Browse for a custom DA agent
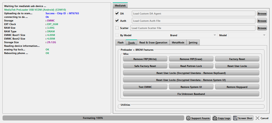 262,13
